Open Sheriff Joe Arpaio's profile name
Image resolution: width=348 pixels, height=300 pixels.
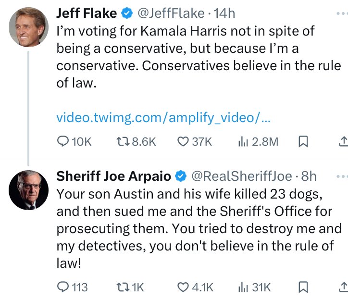coord(113,176)
